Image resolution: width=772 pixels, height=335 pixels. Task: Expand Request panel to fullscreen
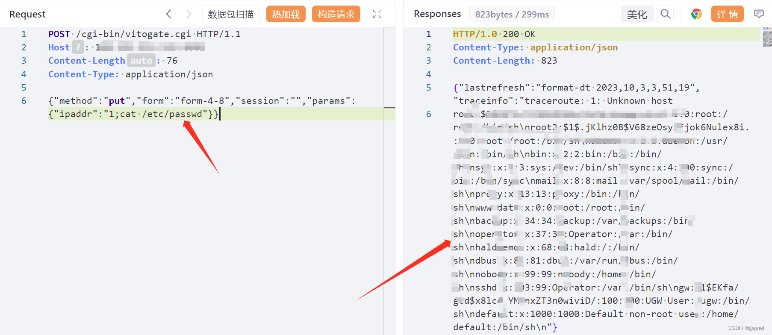click(377, 14)
